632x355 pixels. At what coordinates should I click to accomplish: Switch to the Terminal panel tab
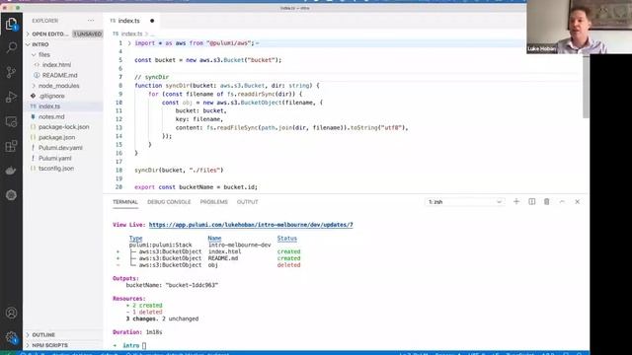tap(125, 202)
